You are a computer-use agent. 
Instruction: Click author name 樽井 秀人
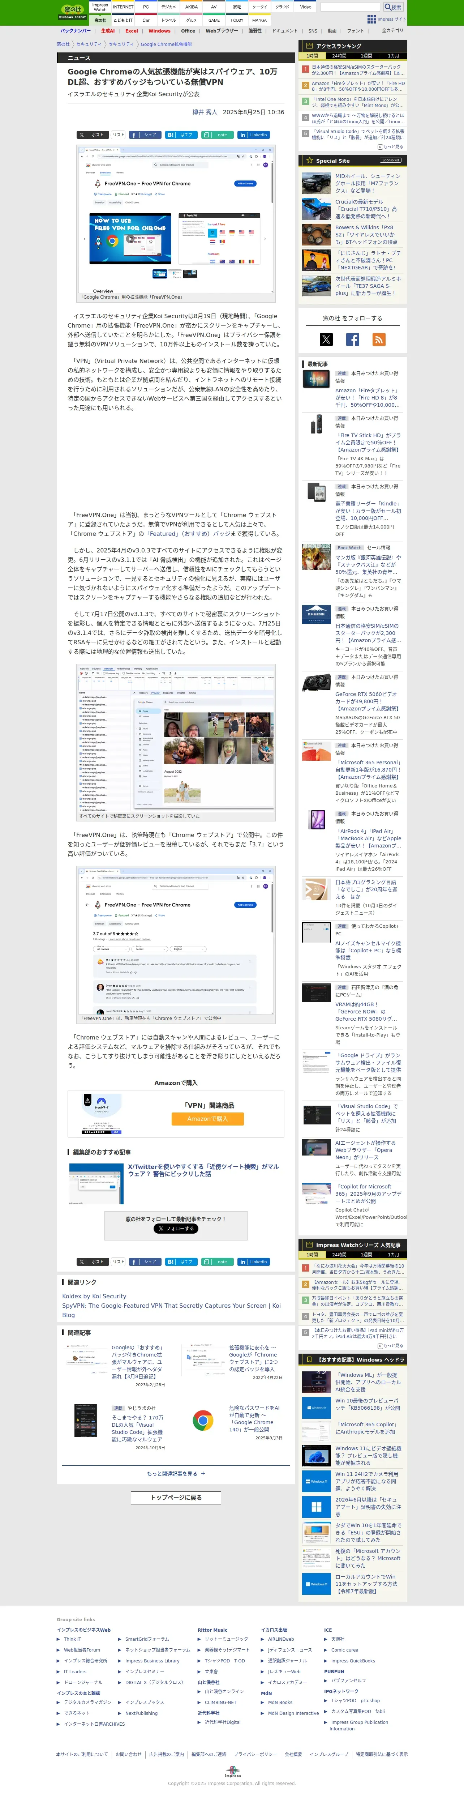205,112
